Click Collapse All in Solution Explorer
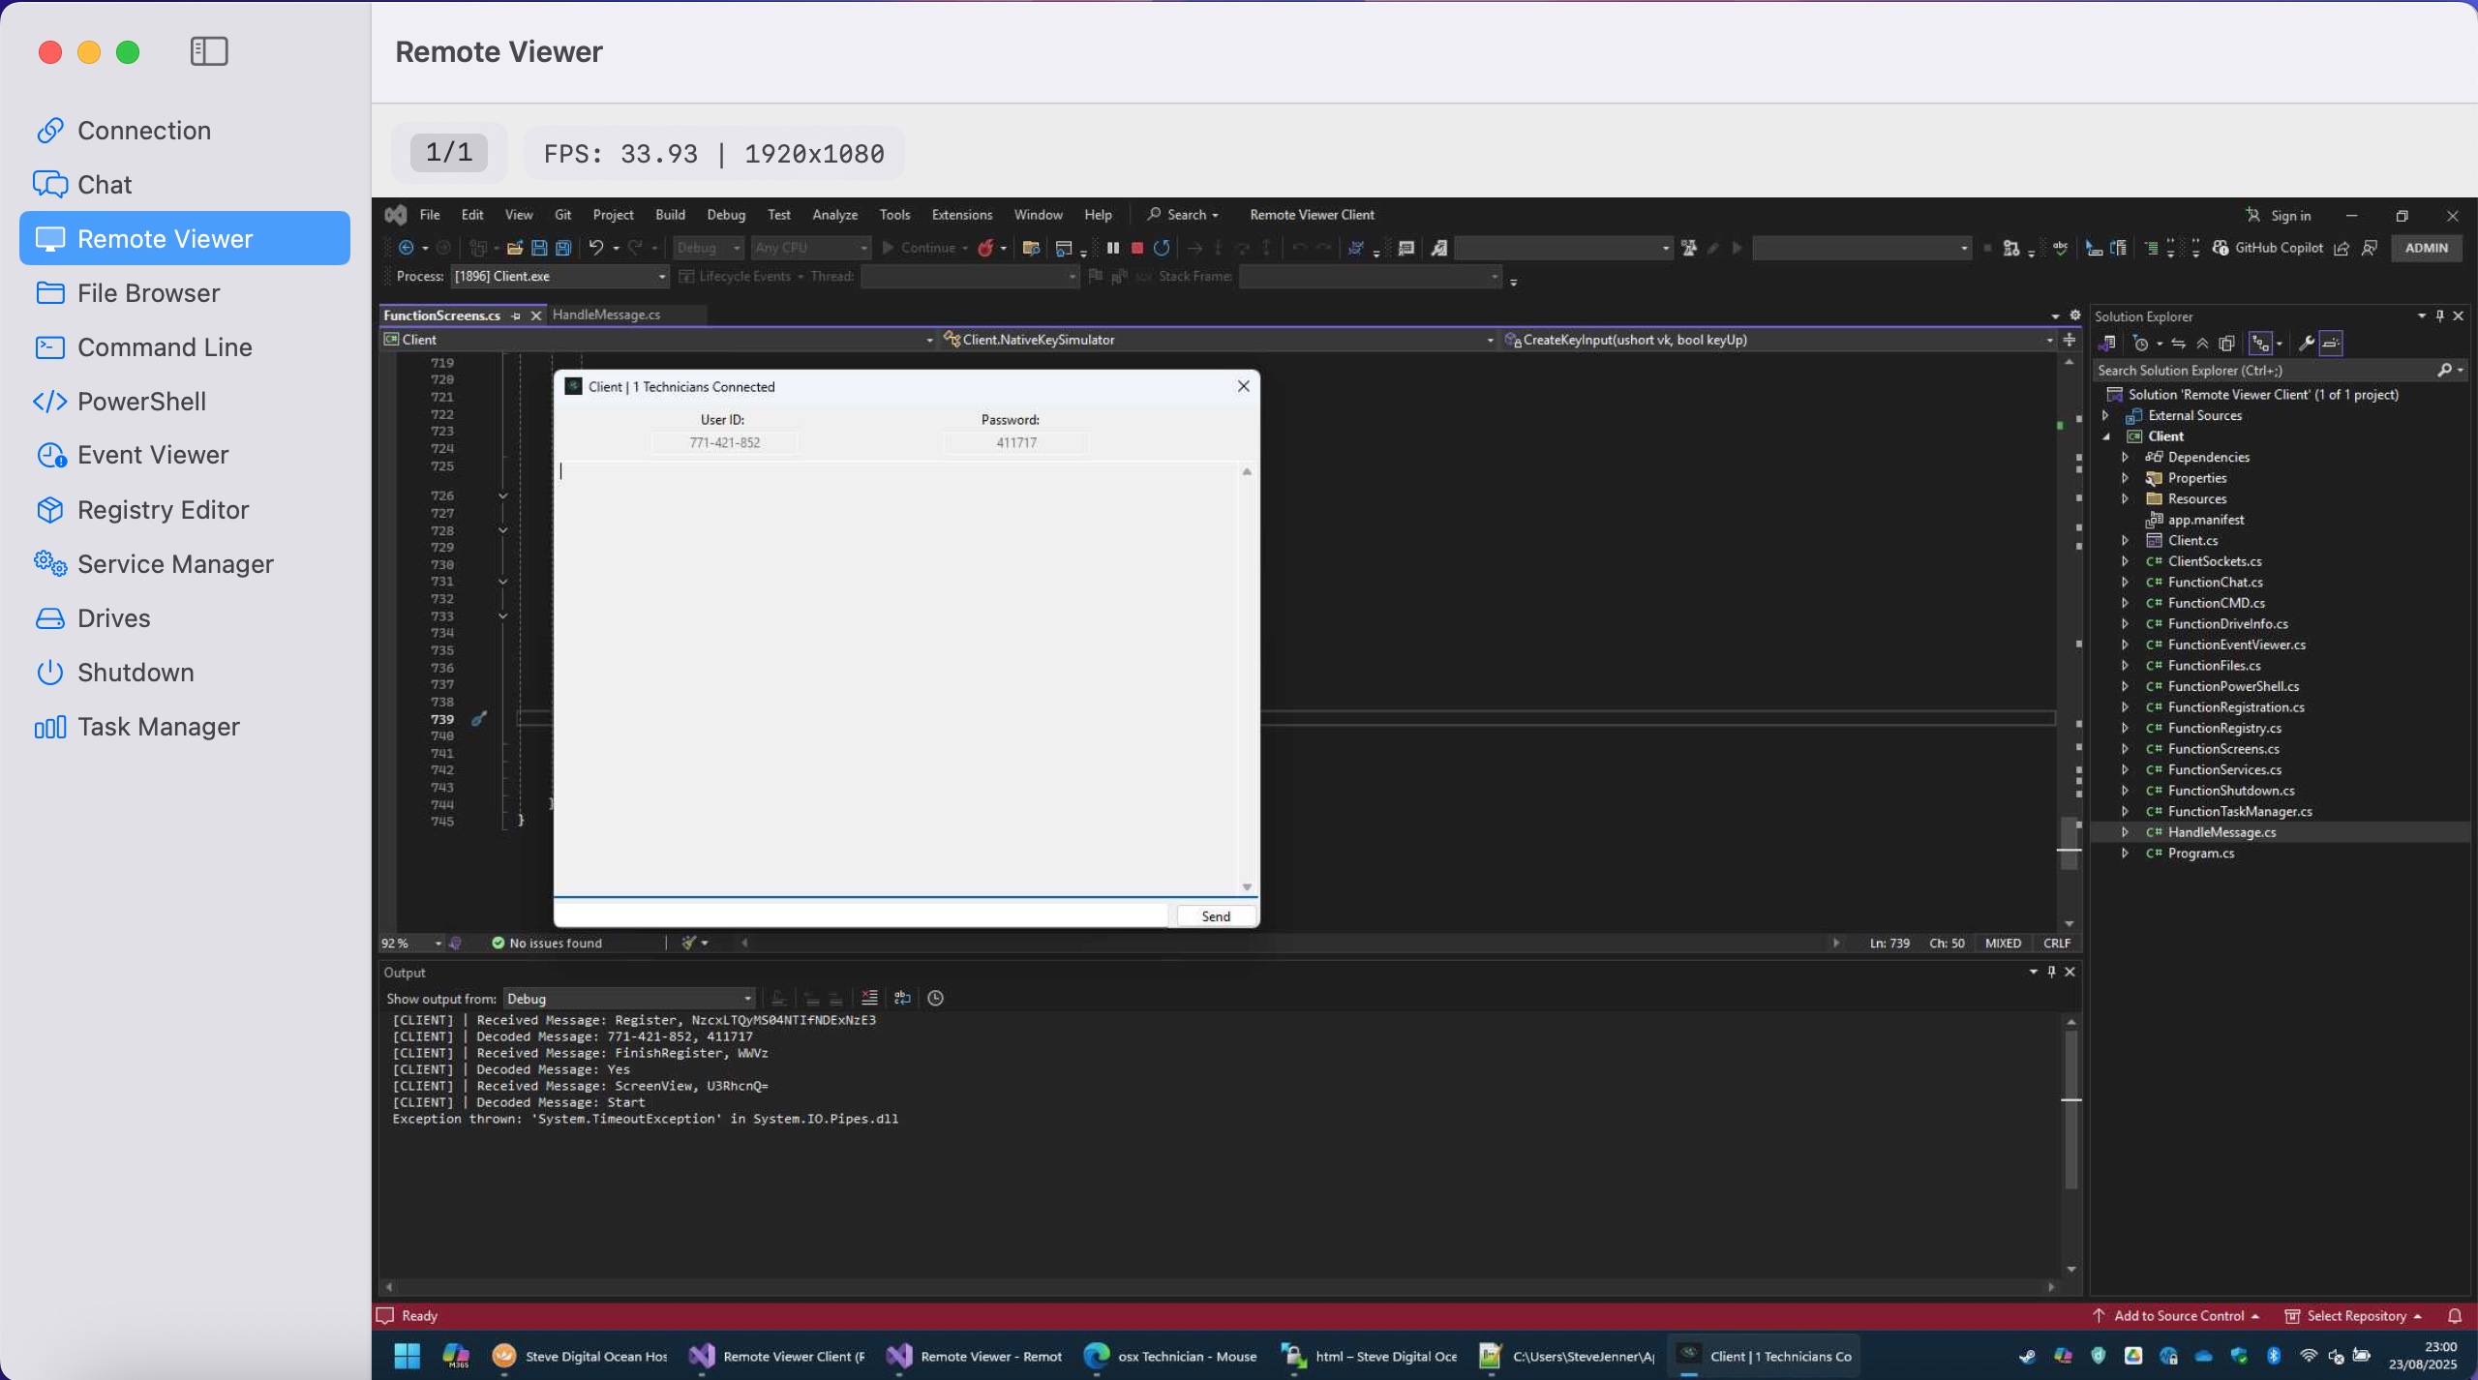Screen dimensions: 2478x1380 (x=2202, y=344)
